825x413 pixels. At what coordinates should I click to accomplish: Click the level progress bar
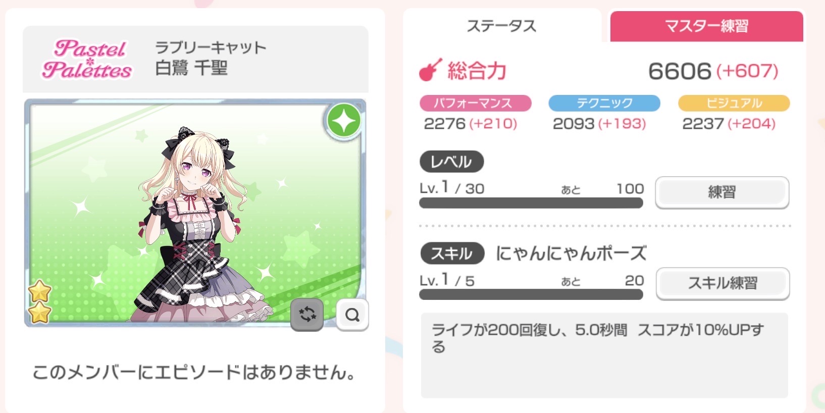tap(531, 203)
